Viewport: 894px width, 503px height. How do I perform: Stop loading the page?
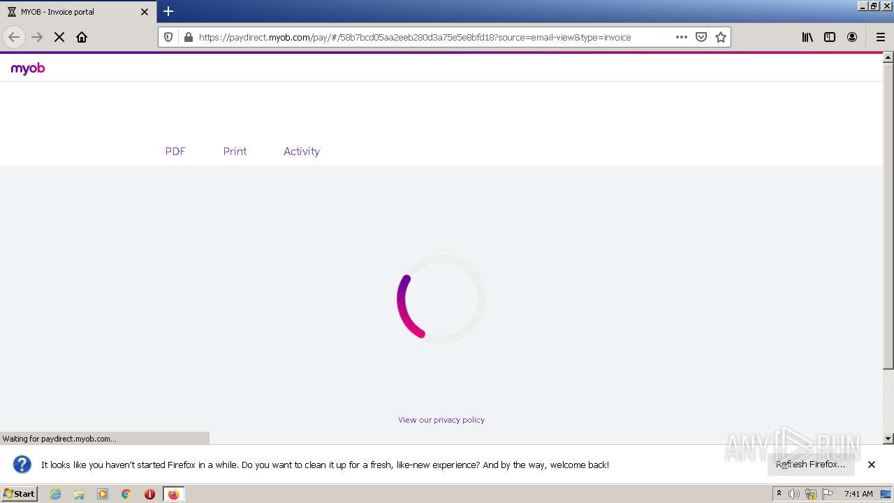click(x=59, y=37)
